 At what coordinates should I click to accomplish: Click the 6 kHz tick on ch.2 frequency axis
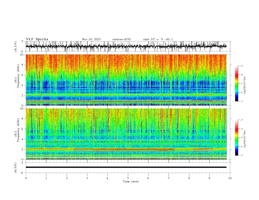(23, 129)
